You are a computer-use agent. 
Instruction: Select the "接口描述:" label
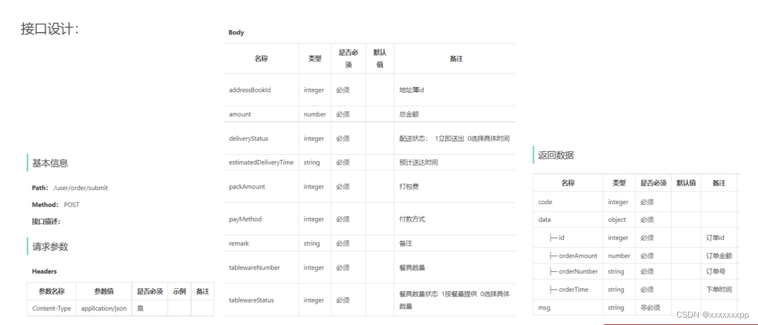point(46,222)
